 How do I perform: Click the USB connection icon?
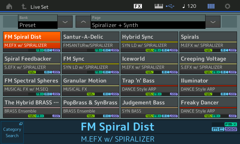click(170, 6)
